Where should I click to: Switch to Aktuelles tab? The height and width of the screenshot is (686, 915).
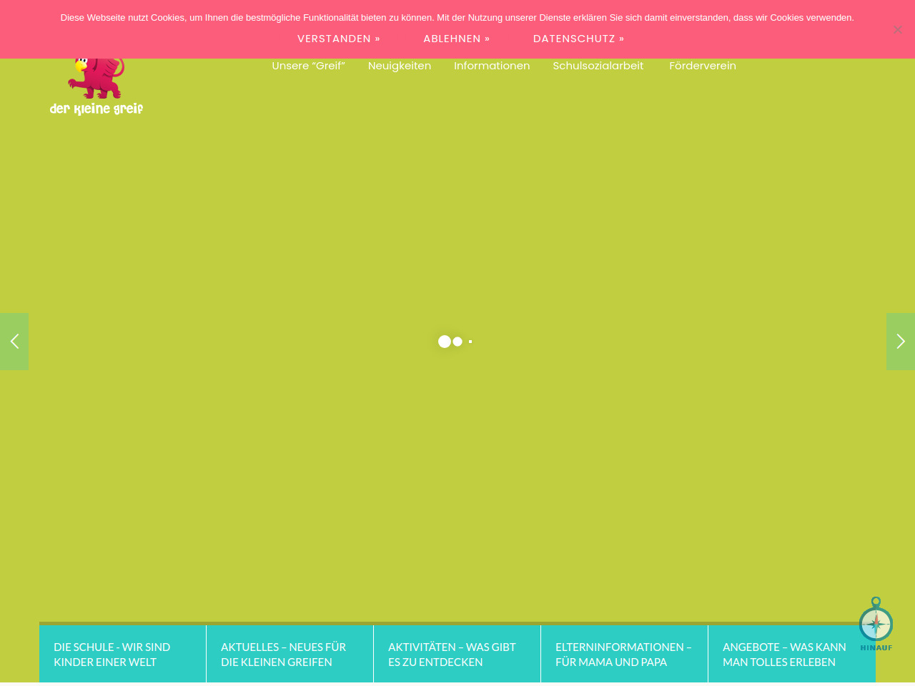coord(290,655)
